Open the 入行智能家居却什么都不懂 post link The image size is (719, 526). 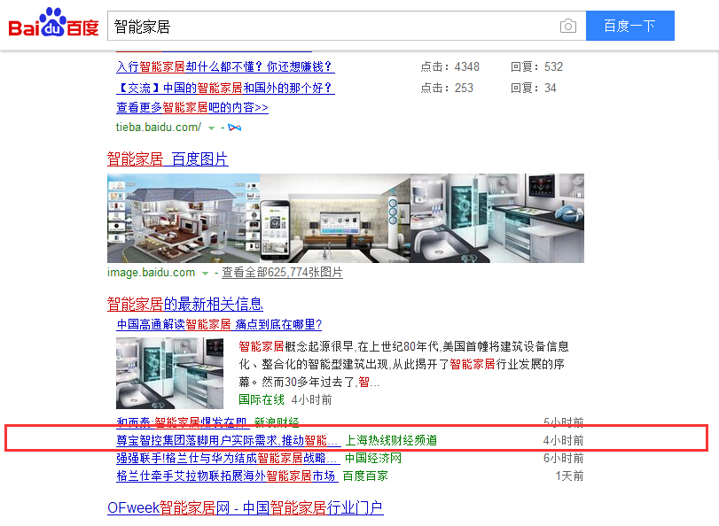[225, 66]
